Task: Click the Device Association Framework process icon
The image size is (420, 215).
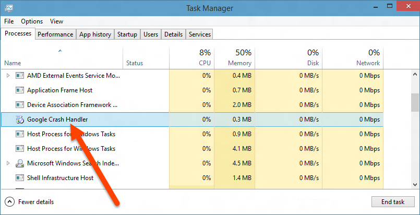Action: (20, 105)
